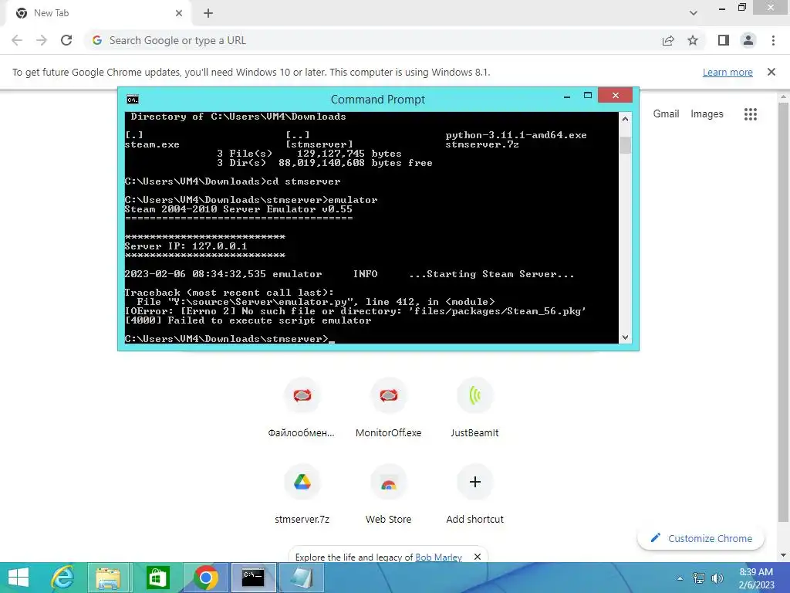Click the Customize Chrome button
Viewport: 790px width, 593px height.
(701, 538)
